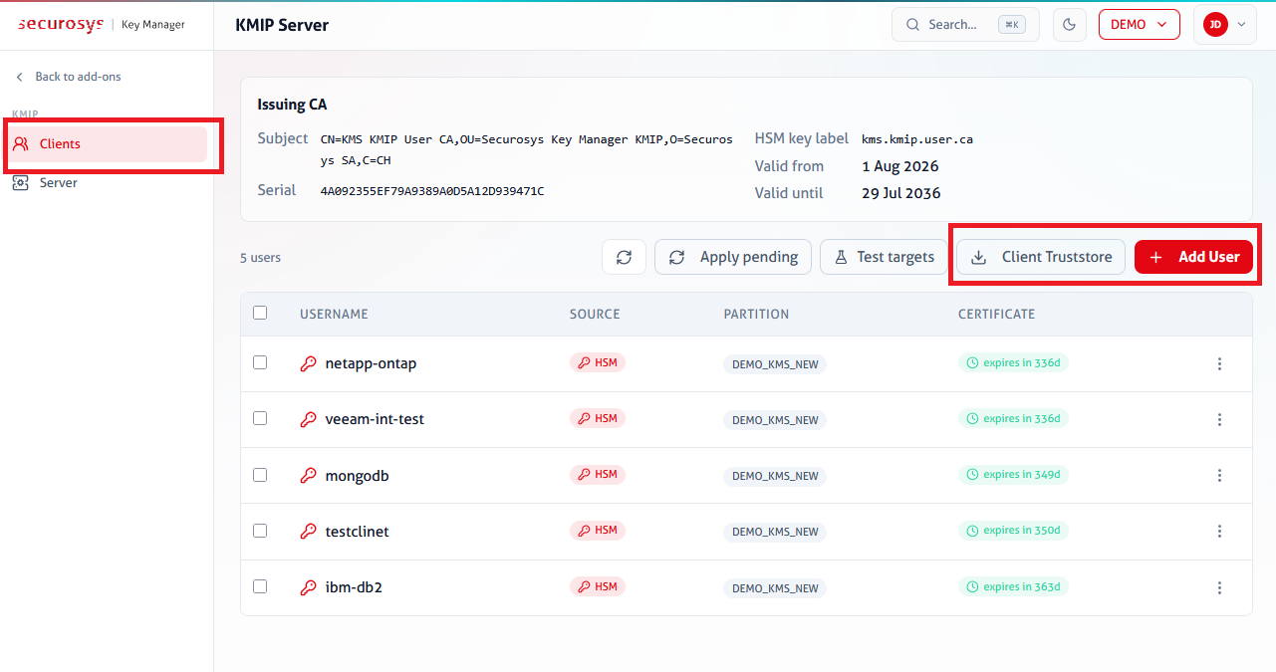Screen dimensions: 1276x672
Task: Click the expires in 363d badge
Action: click(x=1013, y=586)
